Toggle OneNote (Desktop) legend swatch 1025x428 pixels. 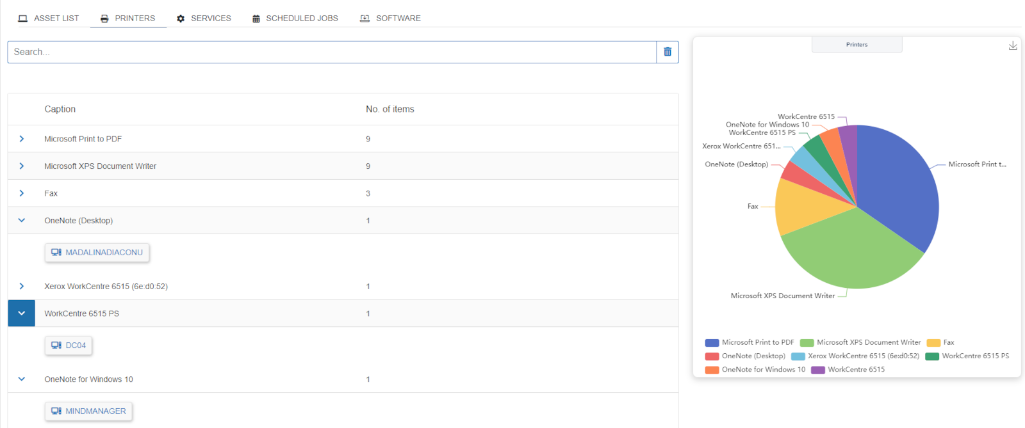[x=712, y=356]
